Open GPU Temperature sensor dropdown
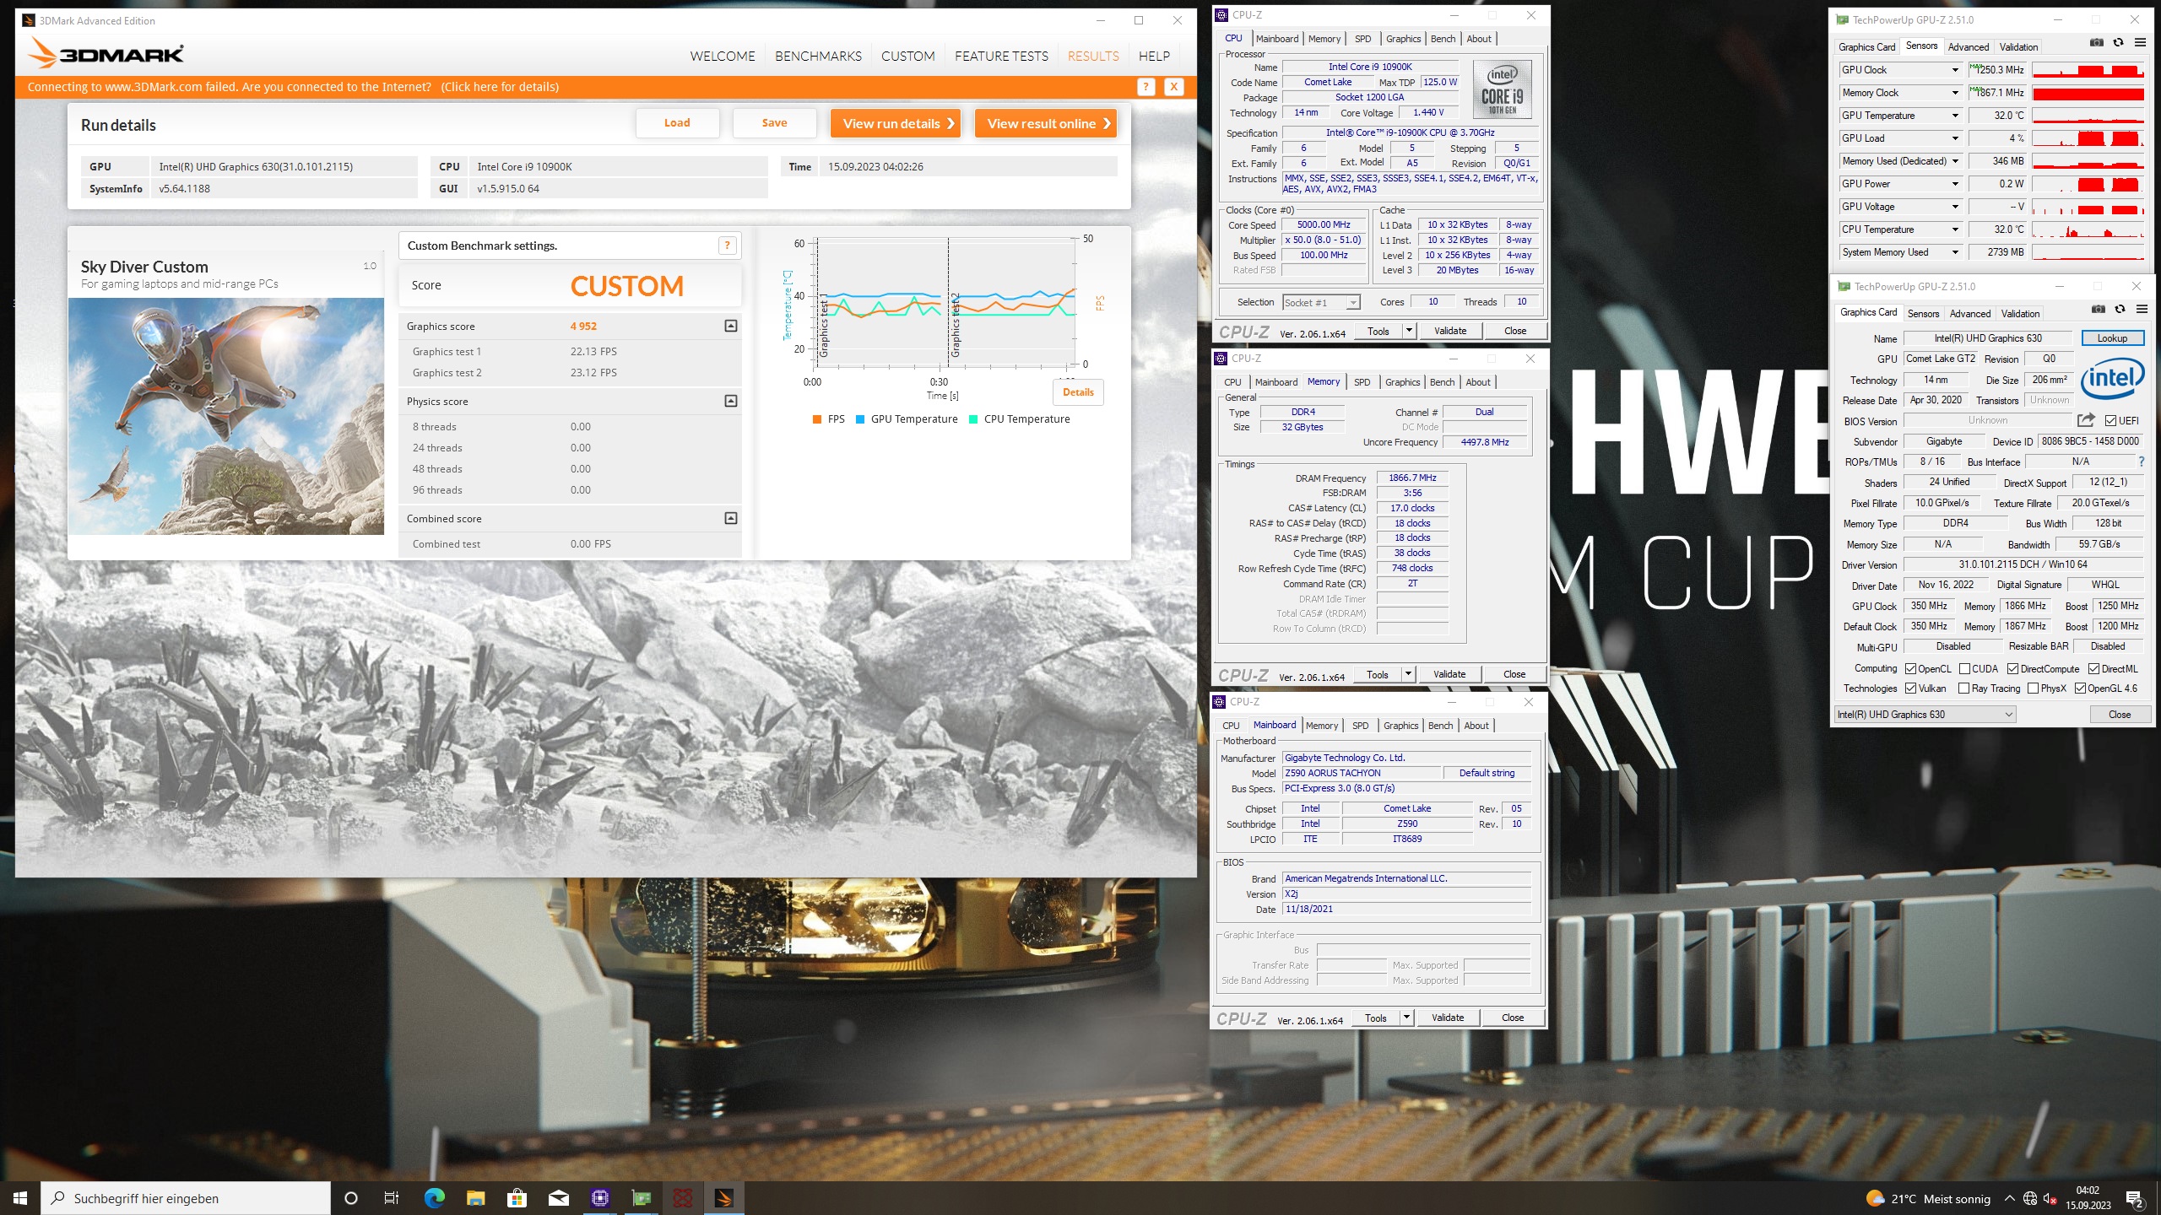This screenshot has width=2161, height=1215. click(x=1955, y=116)
